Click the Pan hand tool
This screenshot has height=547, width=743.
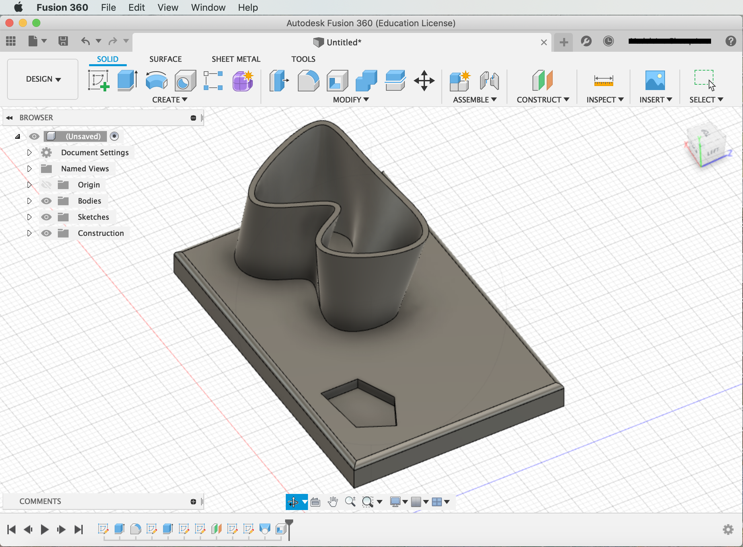tap(333, 502)
